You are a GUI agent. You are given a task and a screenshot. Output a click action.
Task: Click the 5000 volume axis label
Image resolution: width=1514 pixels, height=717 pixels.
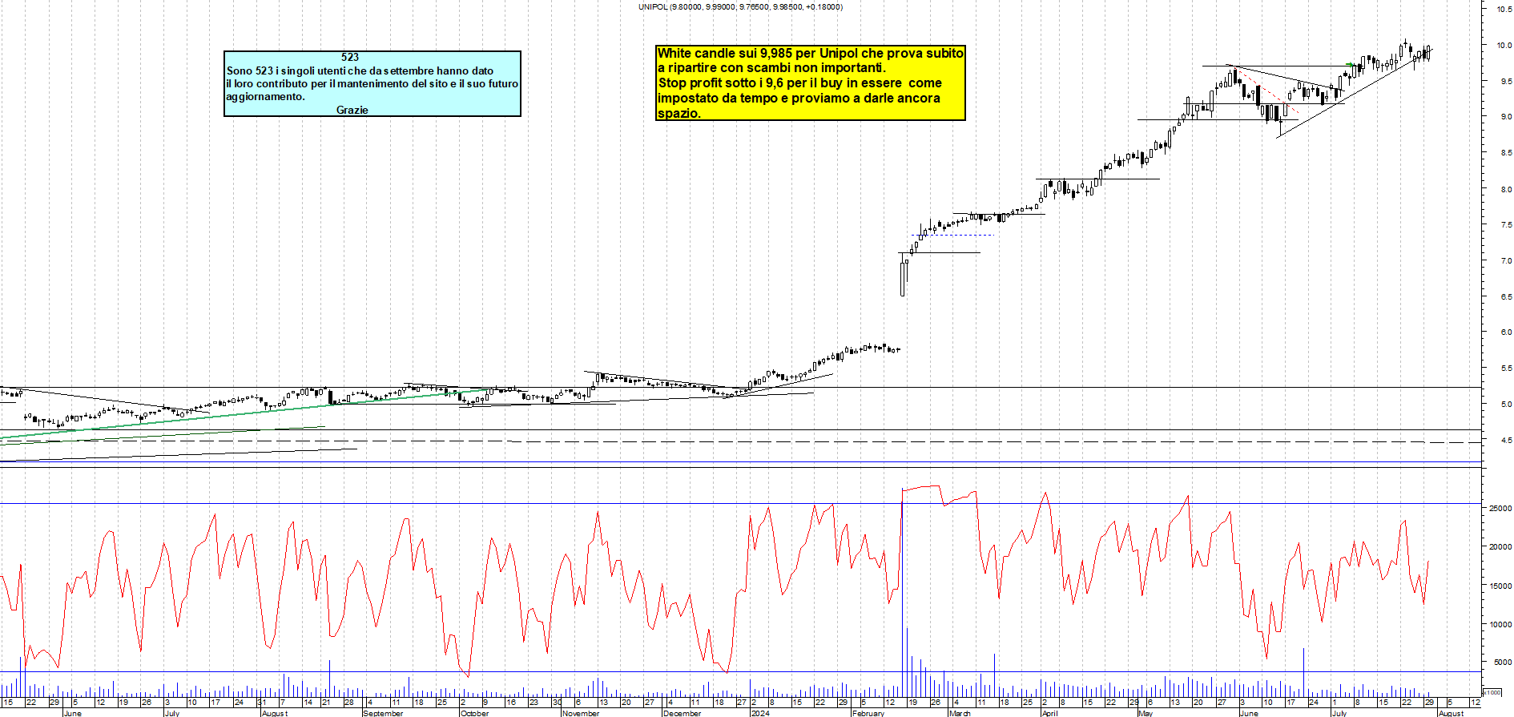point(1502,663)
